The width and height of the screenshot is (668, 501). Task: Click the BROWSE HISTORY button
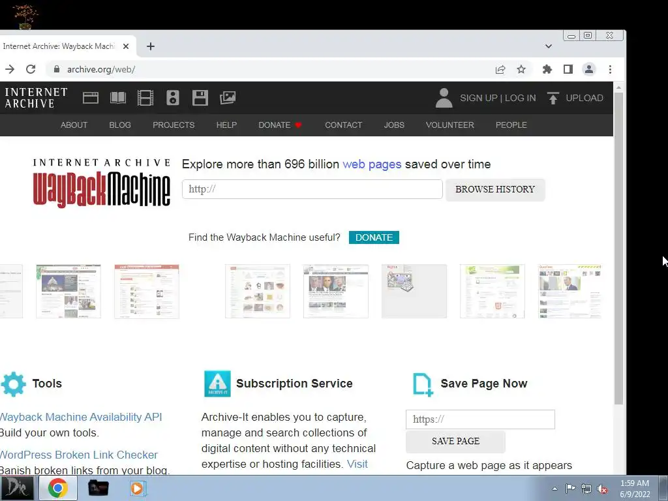(x=495, y=190)
